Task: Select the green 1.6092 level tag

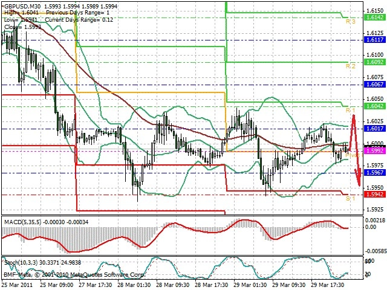Action: click(374, 62)
